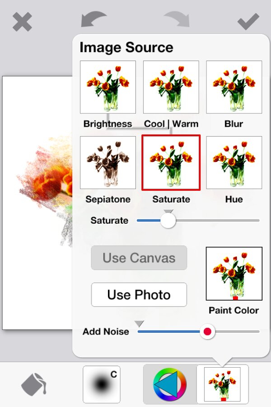Click the Use Photo button

pyautogui.click(x=139, y=295)
